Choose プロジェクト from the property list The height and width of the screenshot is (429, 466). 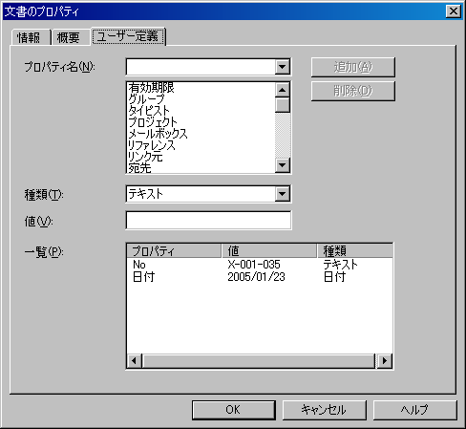[201, 122]
